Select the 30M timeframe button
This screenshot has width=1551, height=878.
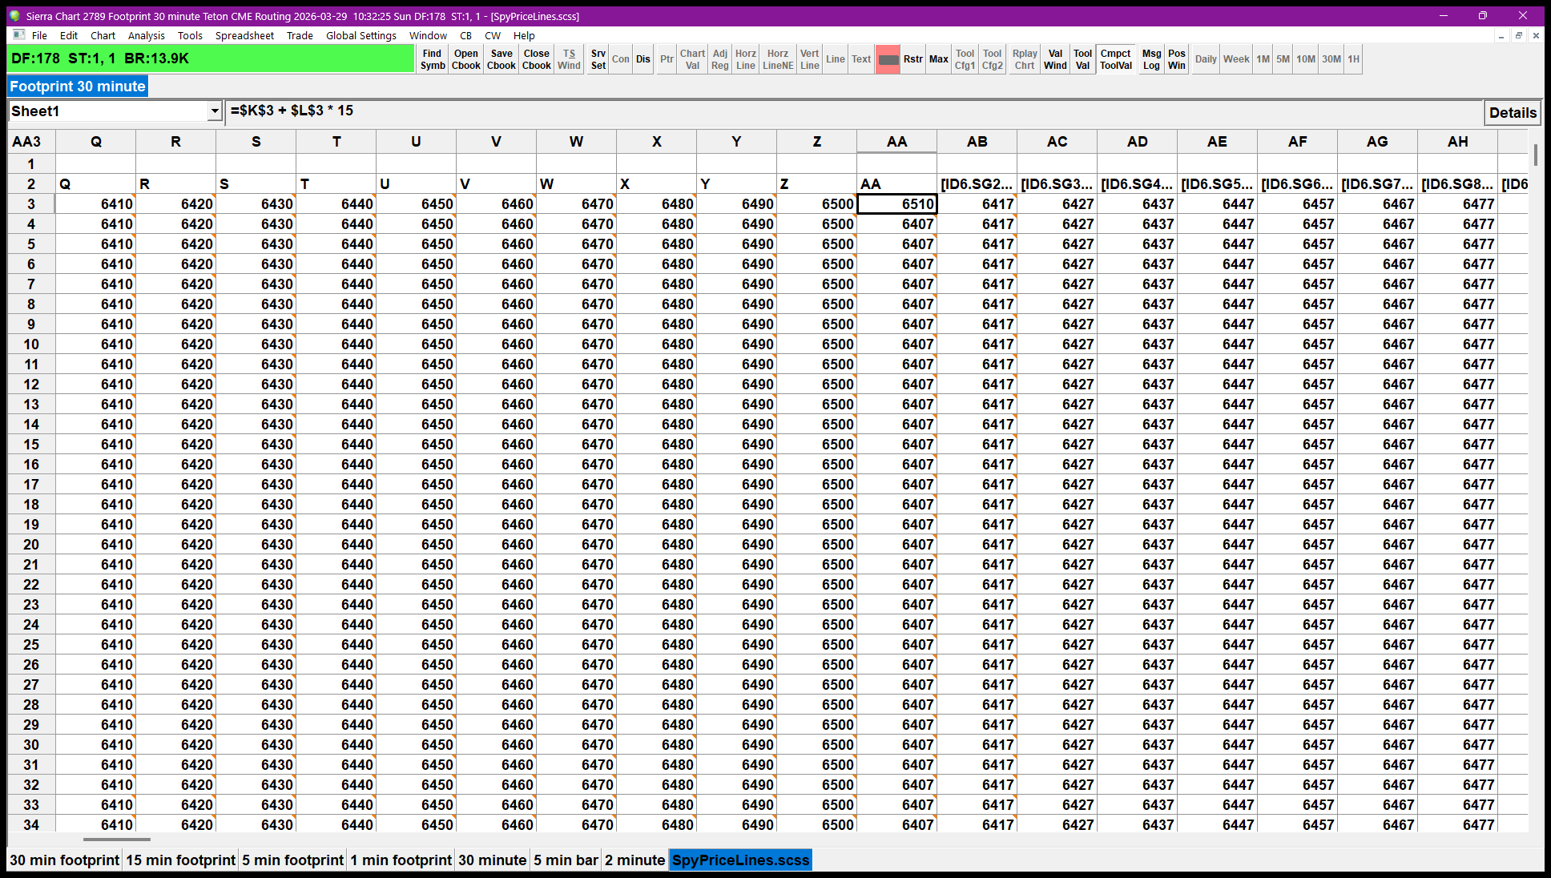pos(1331,59)
